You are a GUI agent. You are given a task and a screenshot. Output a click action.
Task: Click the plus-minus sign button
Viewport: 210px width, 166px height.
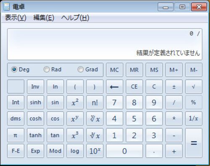tap(174, 87)
